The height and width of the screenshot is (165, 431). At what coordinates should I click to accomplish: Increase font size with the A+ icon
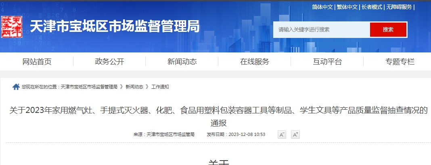(x=295, y=135)
